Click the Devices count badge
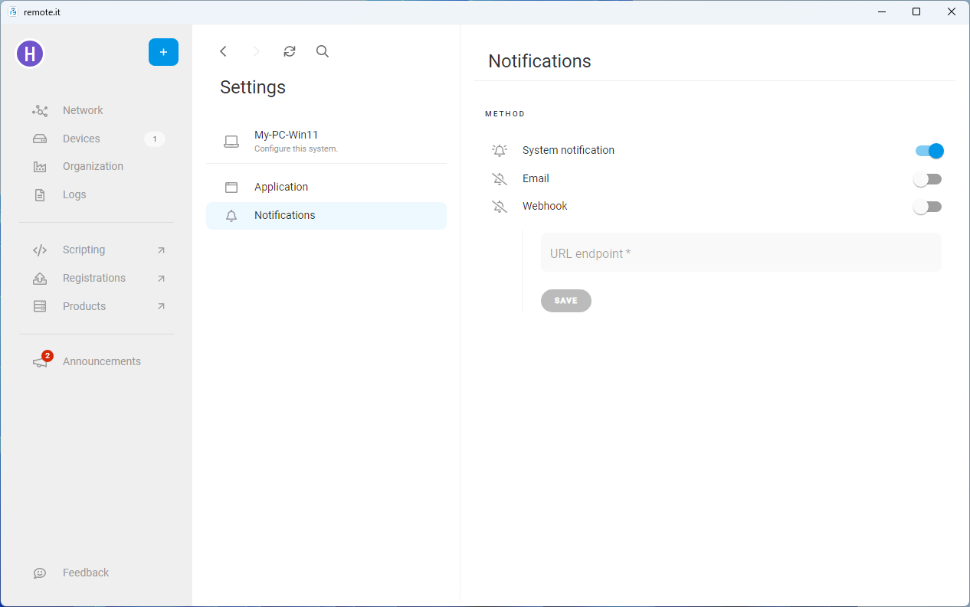Viewport: 970px width, 607px height. 155,139
